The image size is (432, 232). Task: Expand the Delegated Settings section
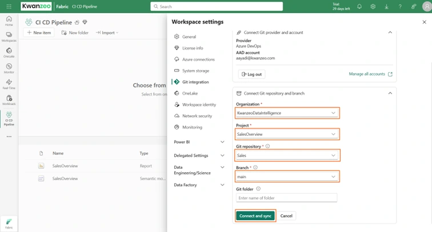(x=199, y=155)
